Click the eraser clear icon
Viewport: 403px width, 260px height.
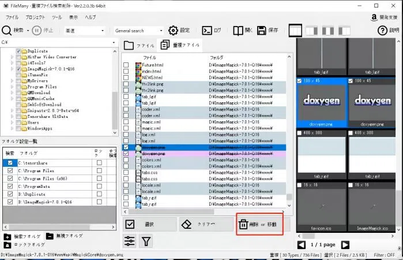point(186,224)
